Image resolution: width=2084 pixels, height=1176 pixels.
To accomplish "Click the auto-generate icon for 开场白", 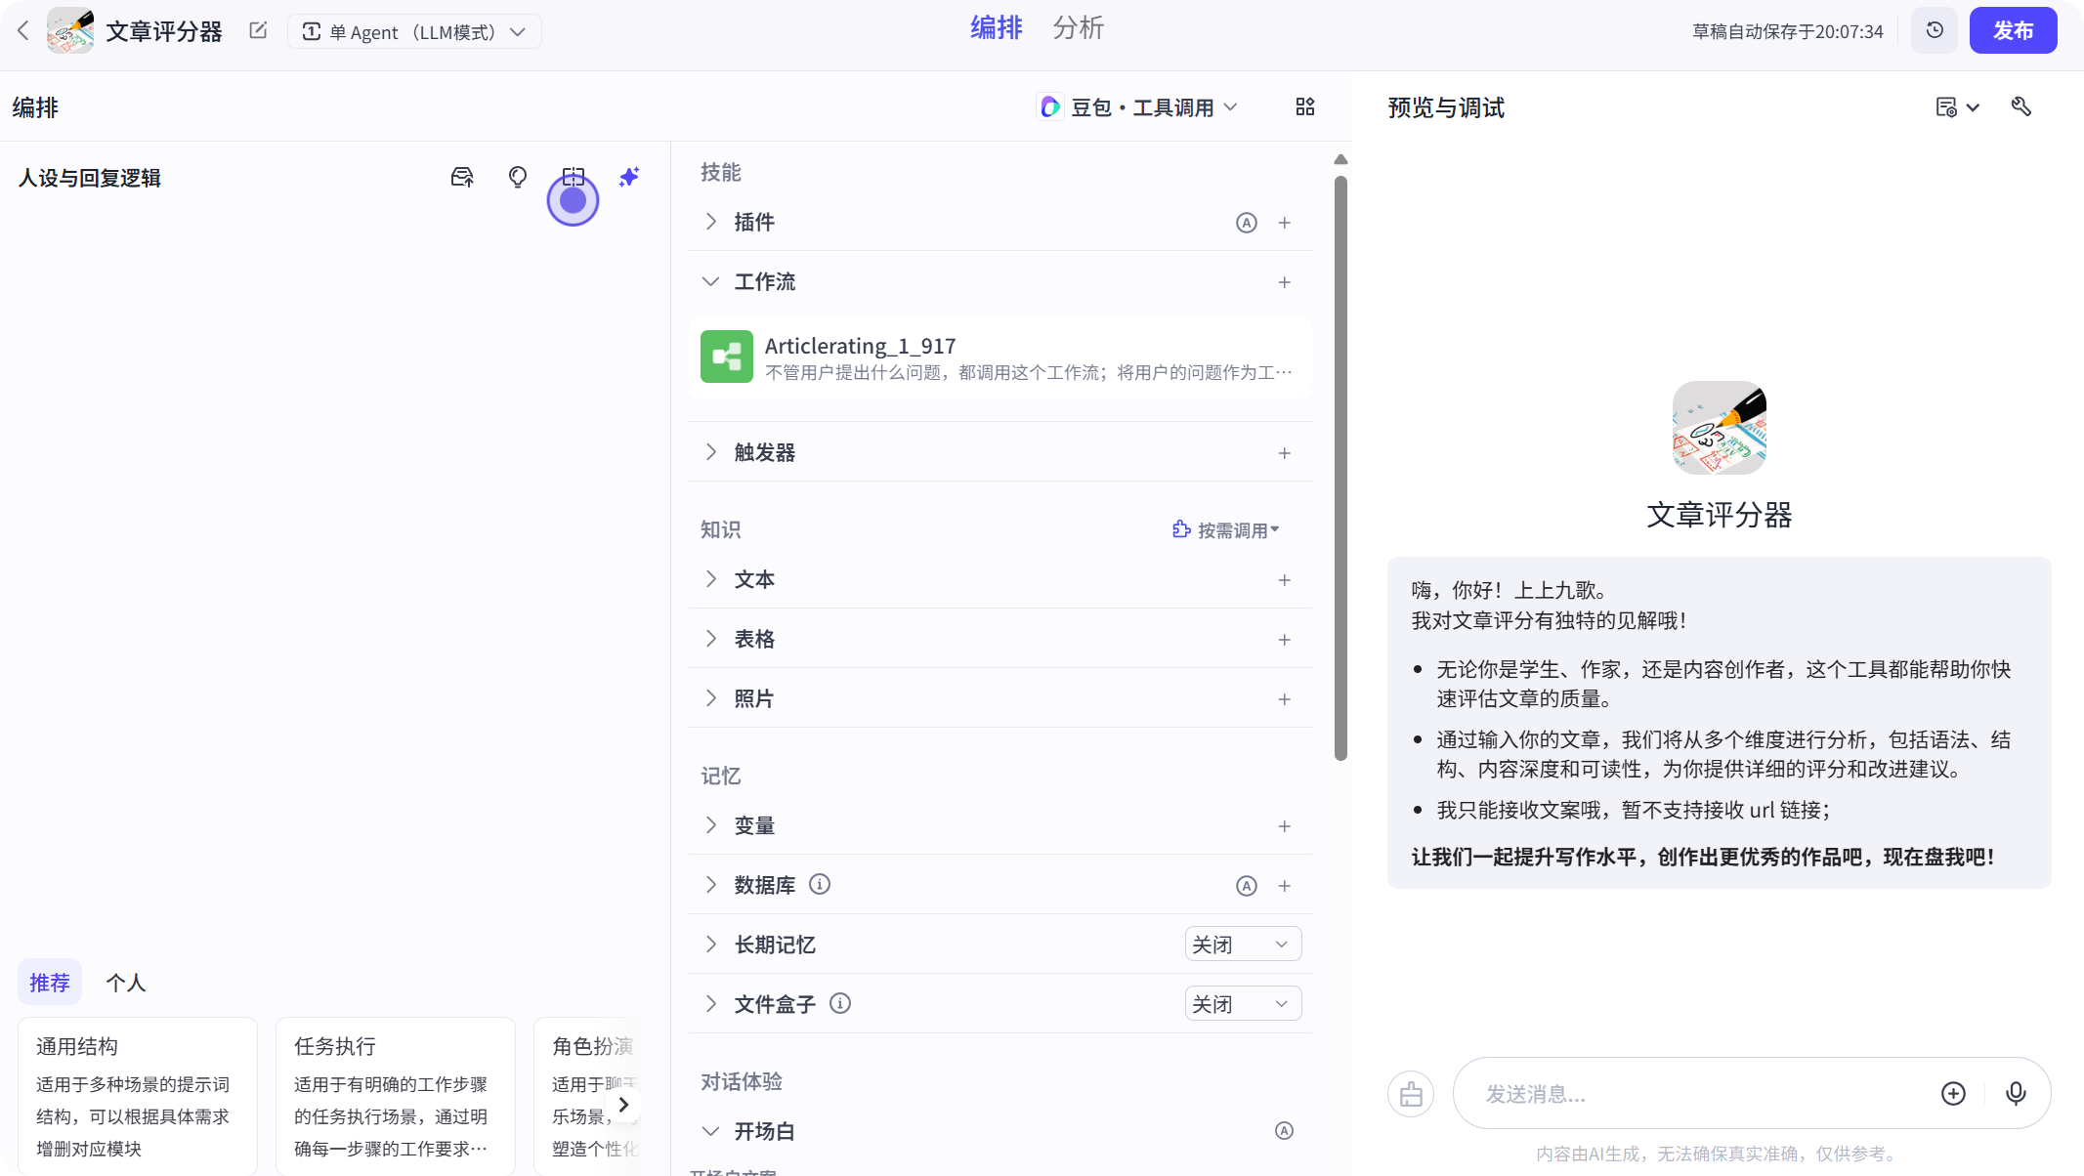I will tap(1285, 1131).
